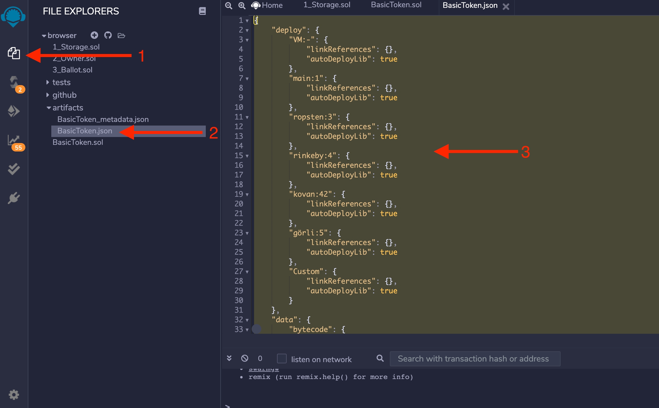This screenshot has height=408, width=659.
Task: Open Settings gear icon
Action: pyautogui.click(x=14, y=394)
